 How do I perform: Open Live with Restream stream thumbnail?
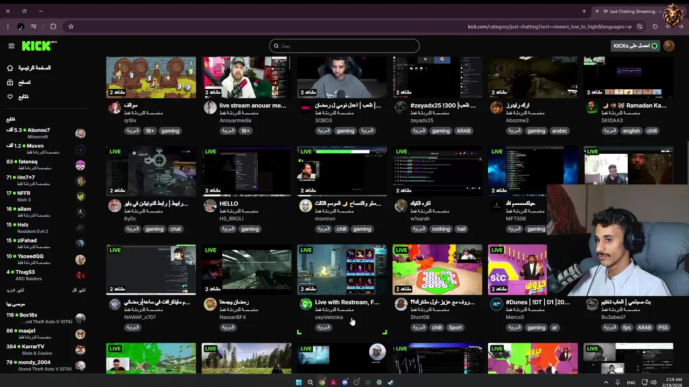(342, 269)
